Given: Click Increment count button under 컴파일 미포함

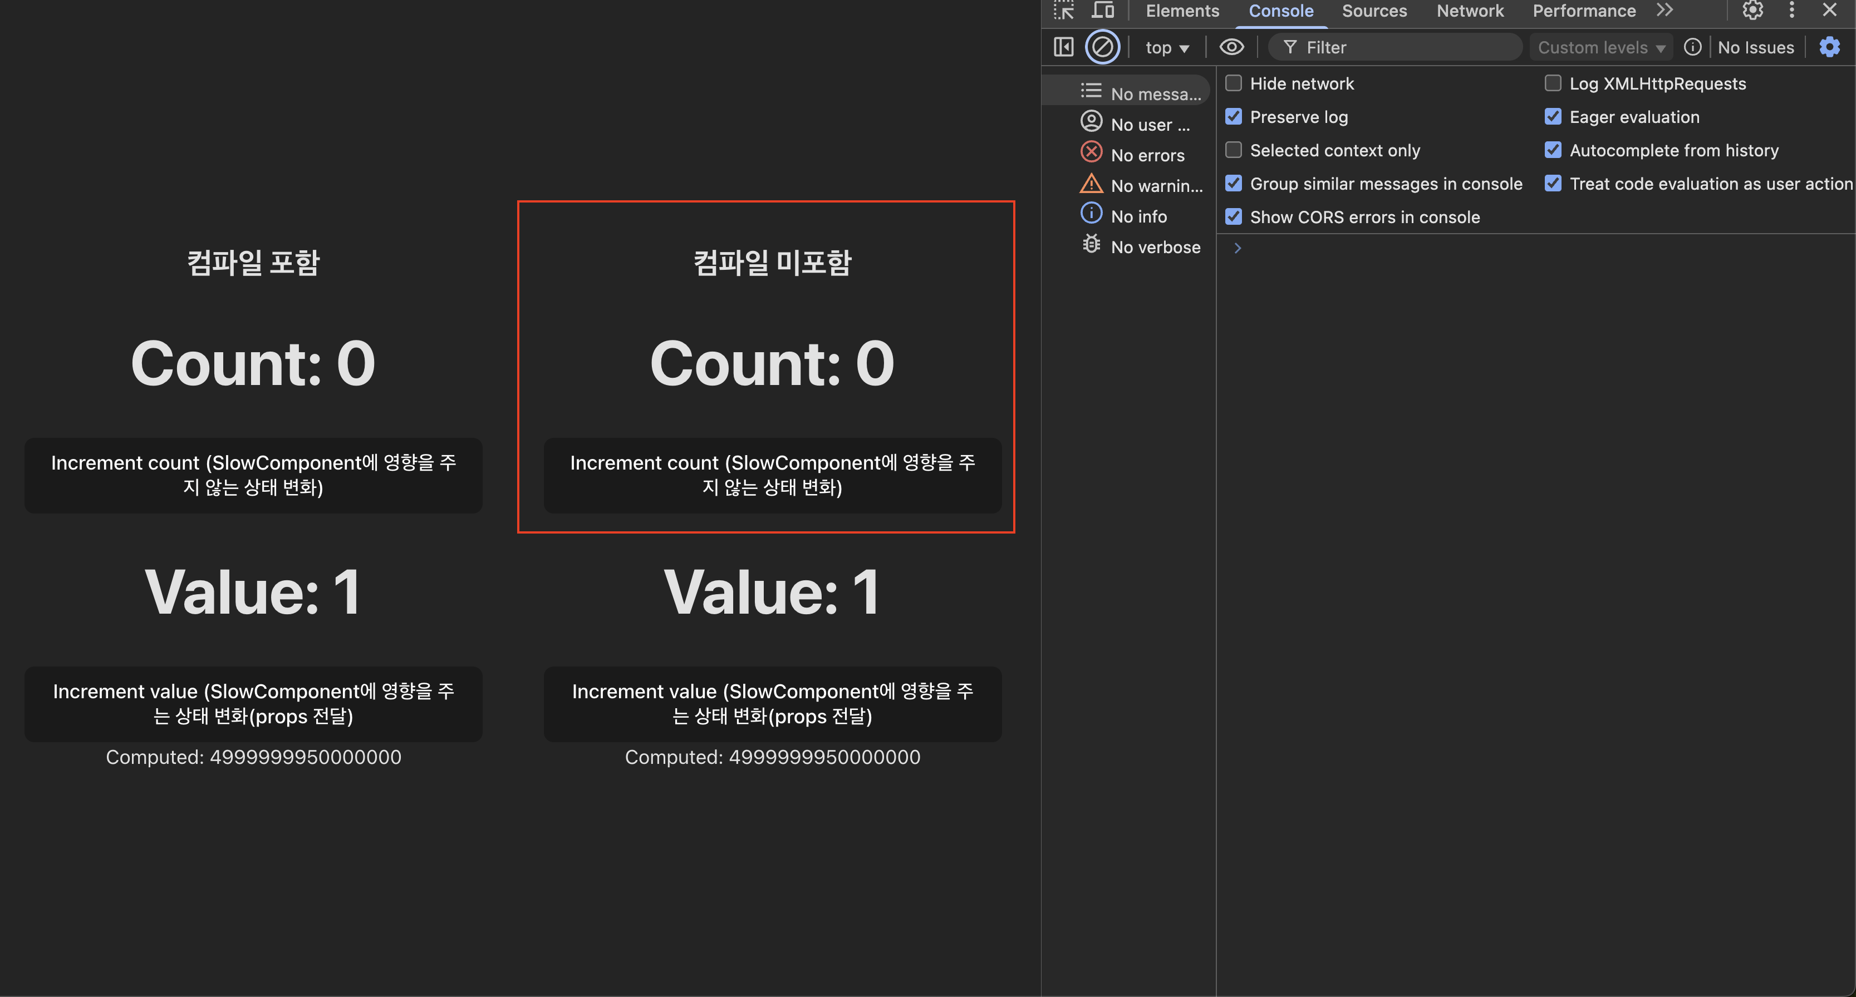Looking at the screenshot, I should click(772, 475).
